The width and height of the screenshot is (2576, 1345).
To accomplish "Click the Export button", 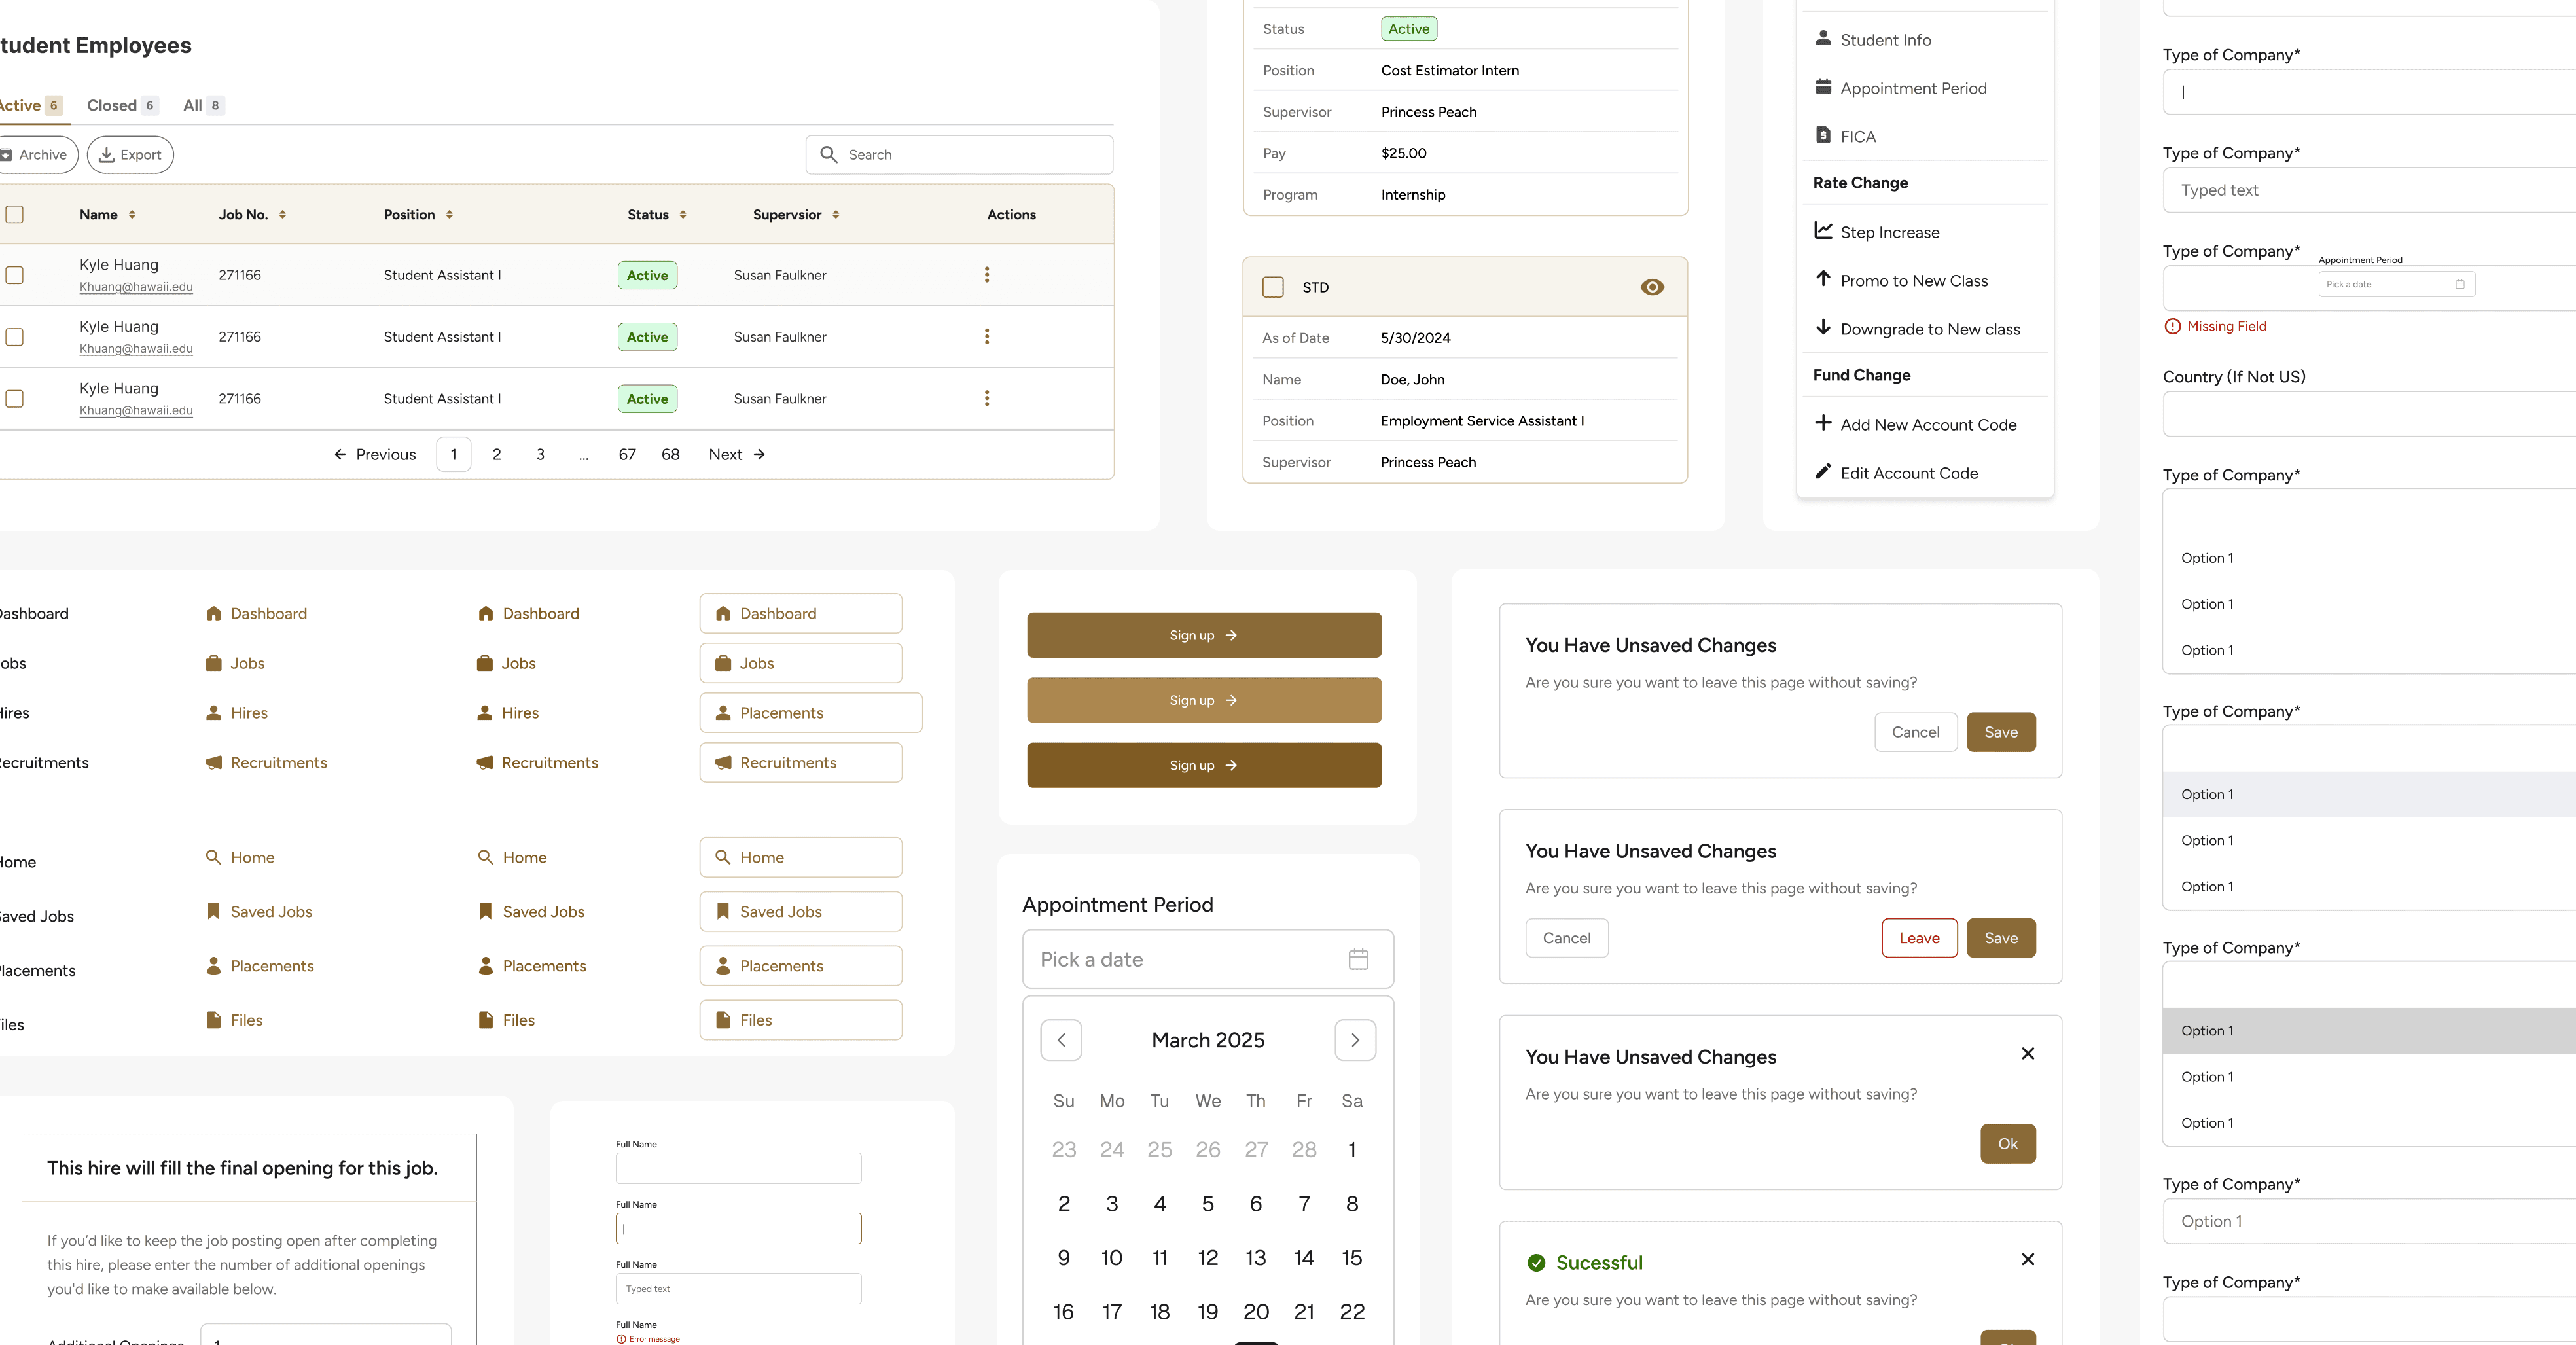I will pyautogui.click(x=130, y=155).
